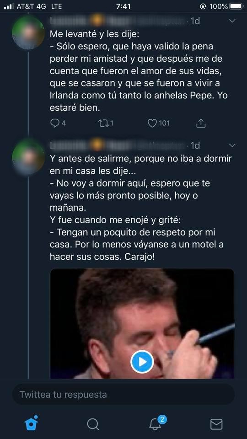This screenshot has height=439, width=247.
Task: Tap the 7:41 clock in status bar
Action: coord(123,6)
